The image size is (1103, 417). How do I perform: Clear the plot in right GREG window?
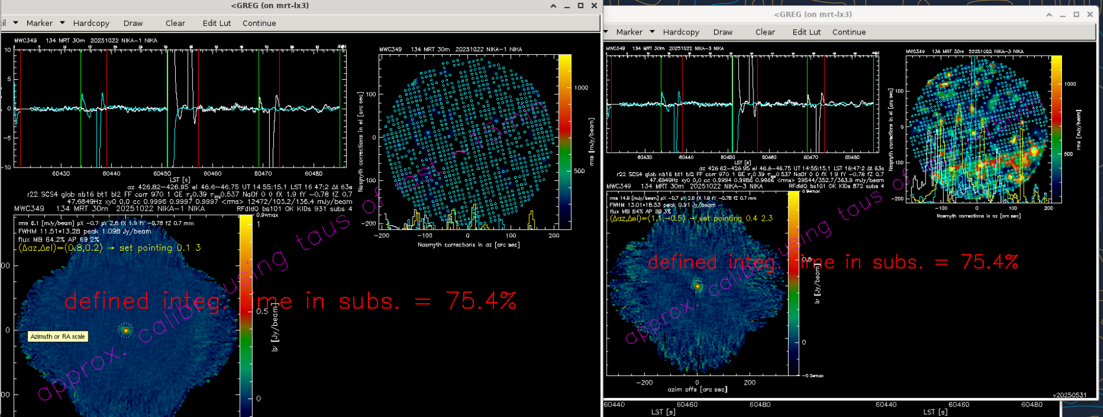pos(765,32)
